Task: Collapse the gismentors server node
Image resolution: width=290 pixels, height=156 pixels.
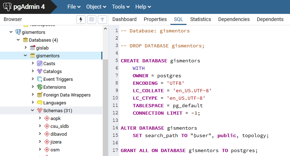Action: [x=11, y=32]
